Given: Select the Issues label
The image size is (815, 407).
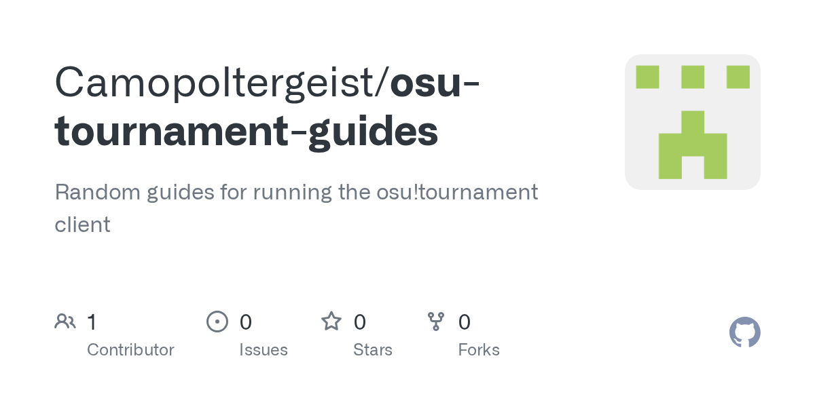Looking at the screenshot, I should coord(264,350).
